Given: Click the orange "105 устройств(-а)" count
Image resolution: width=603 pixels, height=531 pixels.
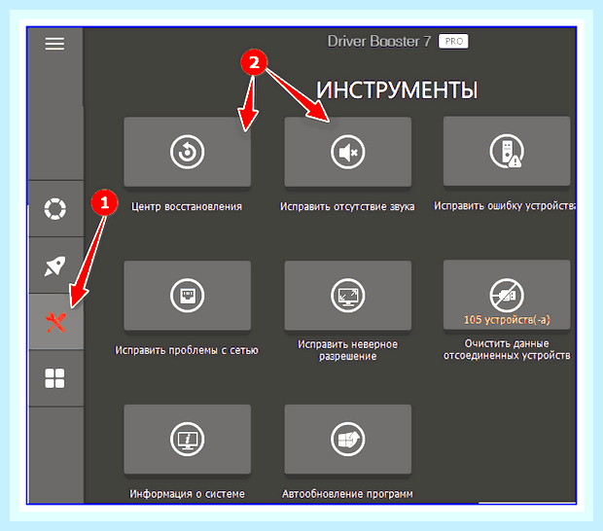Looking at the screenshot, I should [x=507, y=320].
